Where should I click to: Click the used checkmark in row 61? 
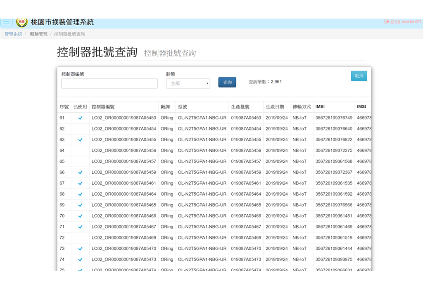pos(80,118)
